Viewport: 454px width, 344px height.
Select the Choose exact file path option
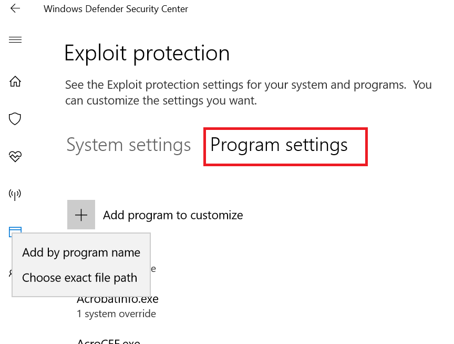click(80, 278)
